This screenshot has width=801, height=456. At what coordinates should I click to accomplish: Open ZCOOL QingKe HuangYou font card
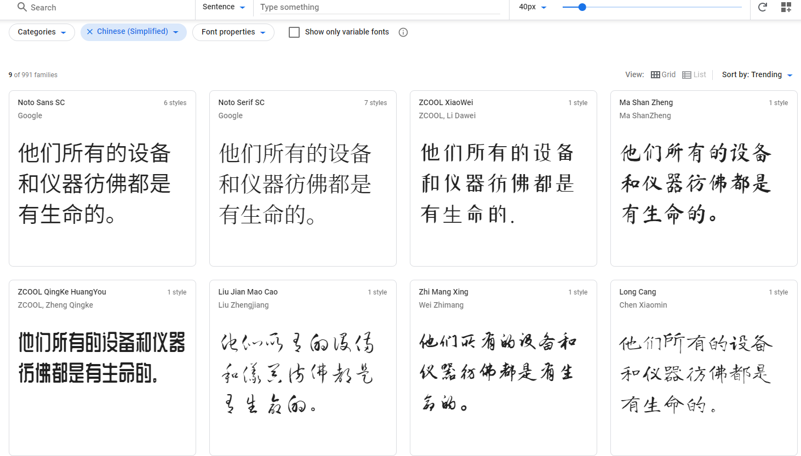coord(102,368)
